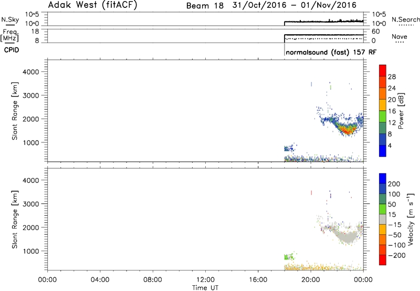
Task: Click the '200' value on Velocity color bar
Action: pyautogui.click(x=394, y=184)
